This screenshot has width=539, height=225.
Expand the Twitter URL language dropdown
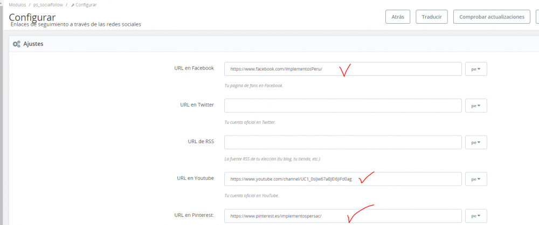point(476,106)
